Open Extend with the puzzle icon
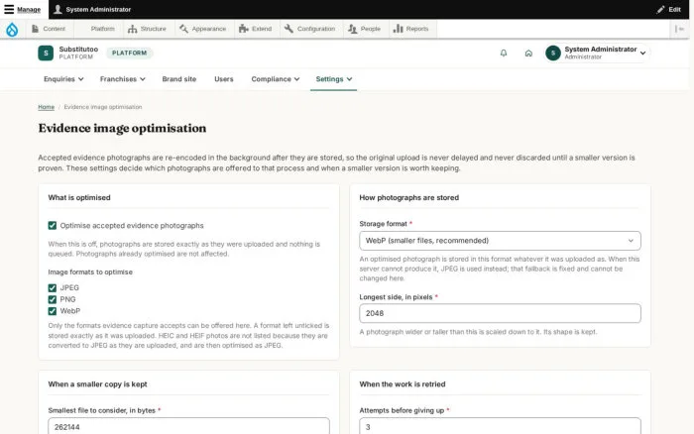 click(256, 29)
